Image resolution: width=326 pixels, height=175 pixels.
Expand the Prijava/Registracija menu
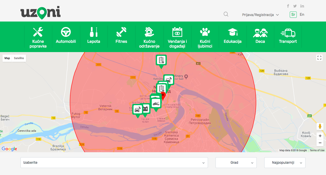(x=260, y=15)
